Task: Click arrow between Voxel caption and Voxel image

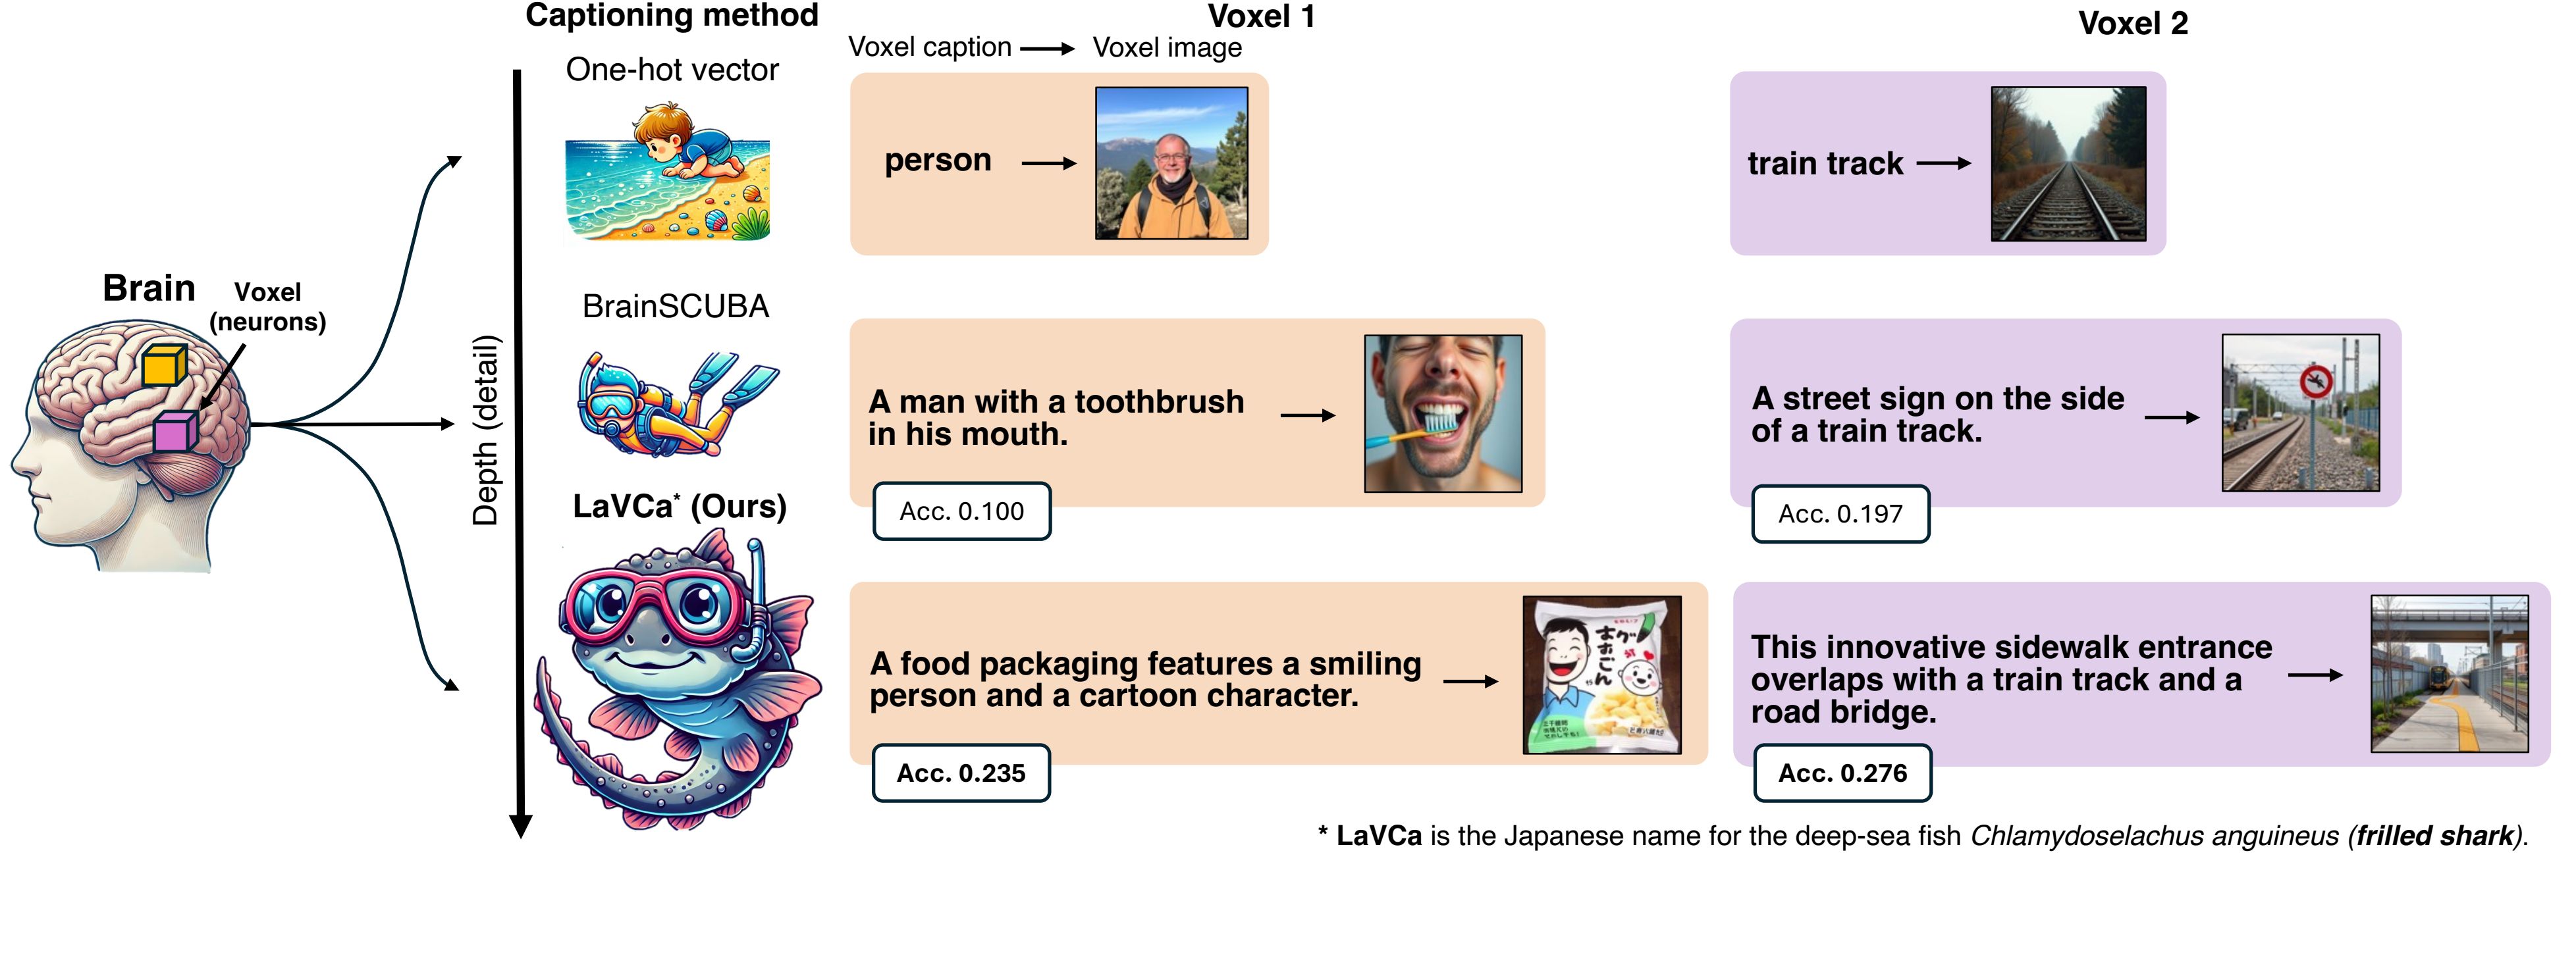Action: 1047,48
